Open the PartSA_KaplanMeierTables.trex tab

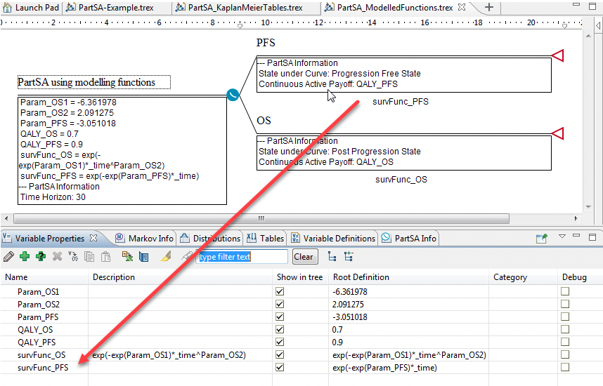(x=245, y=8)
